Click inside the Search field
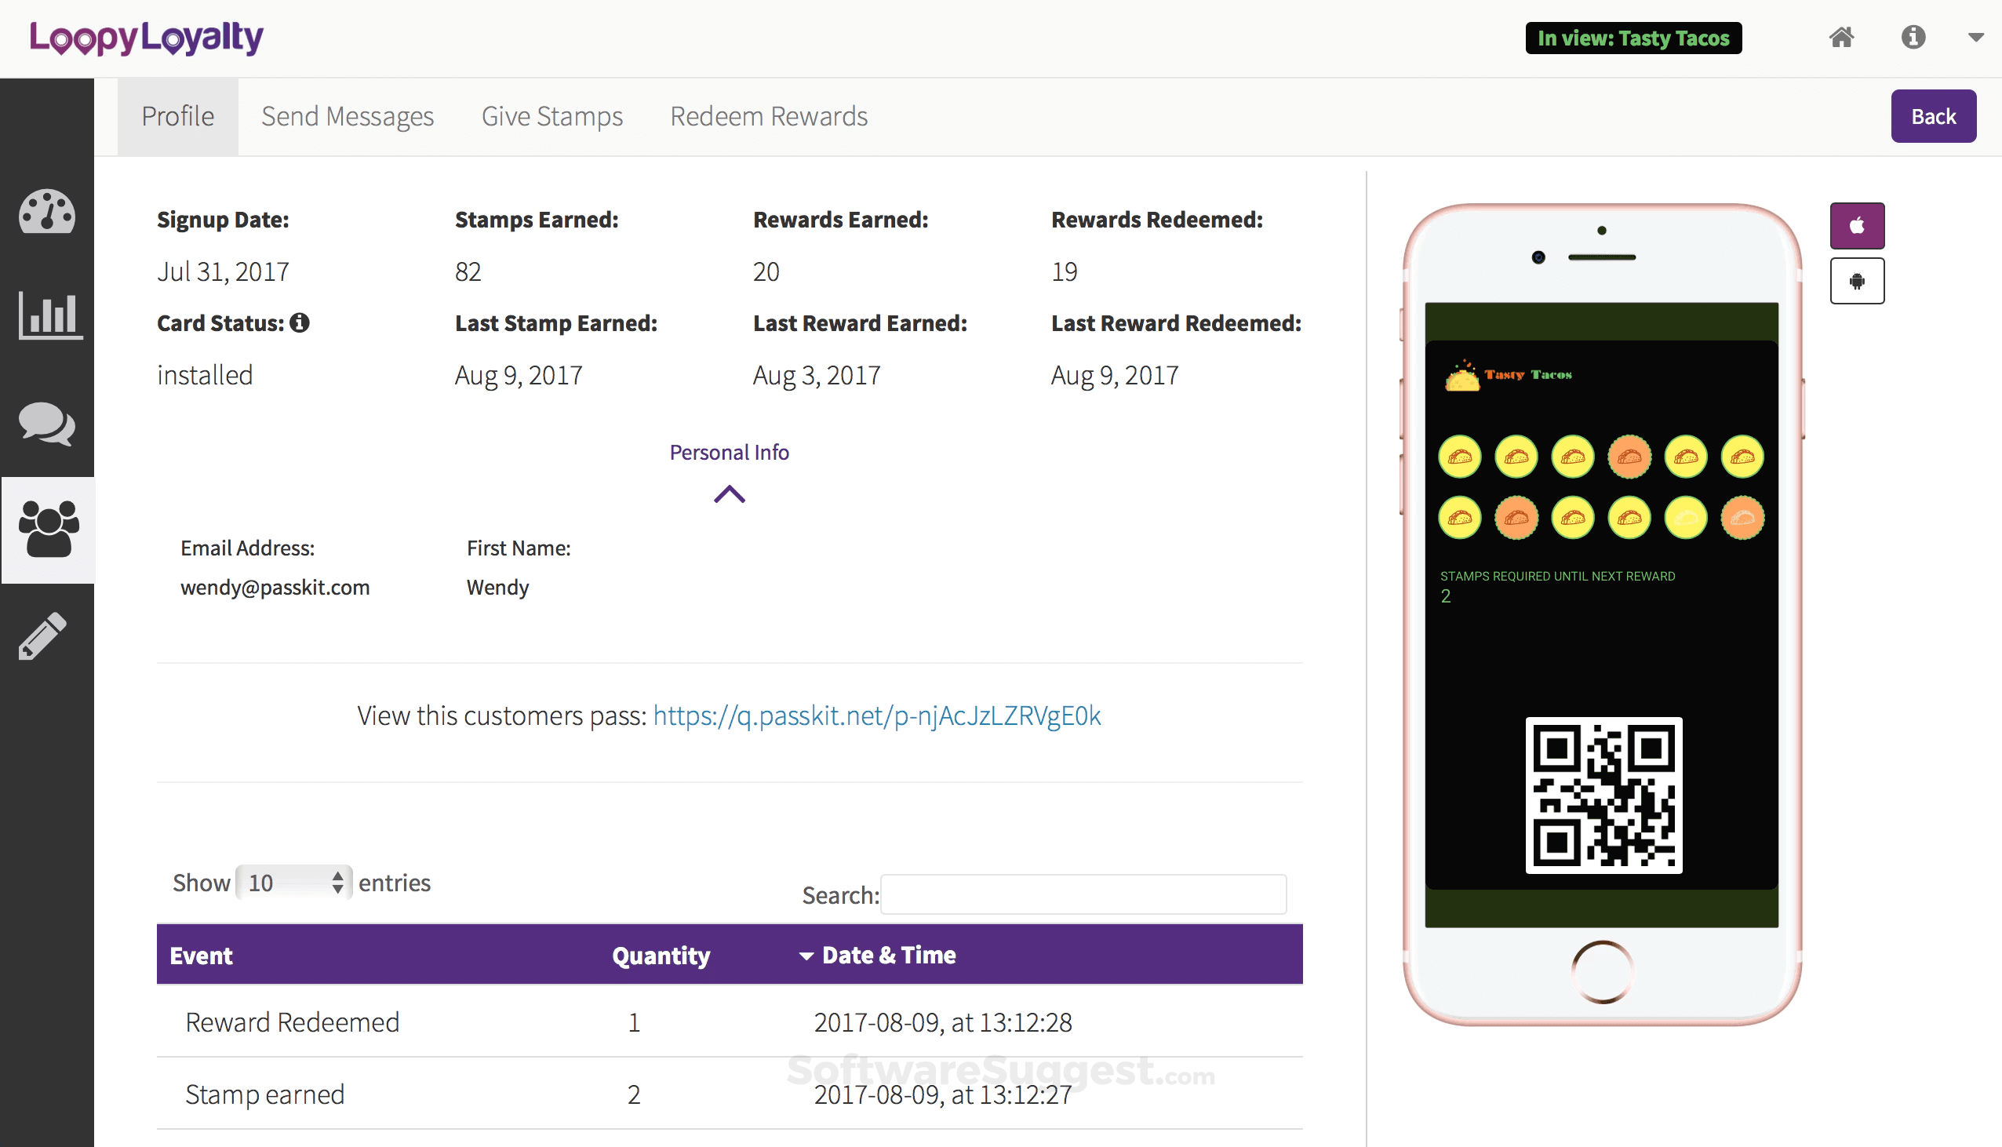Image resolution: width=2002 pixels, height=1147 pixels. point(1083,894)
